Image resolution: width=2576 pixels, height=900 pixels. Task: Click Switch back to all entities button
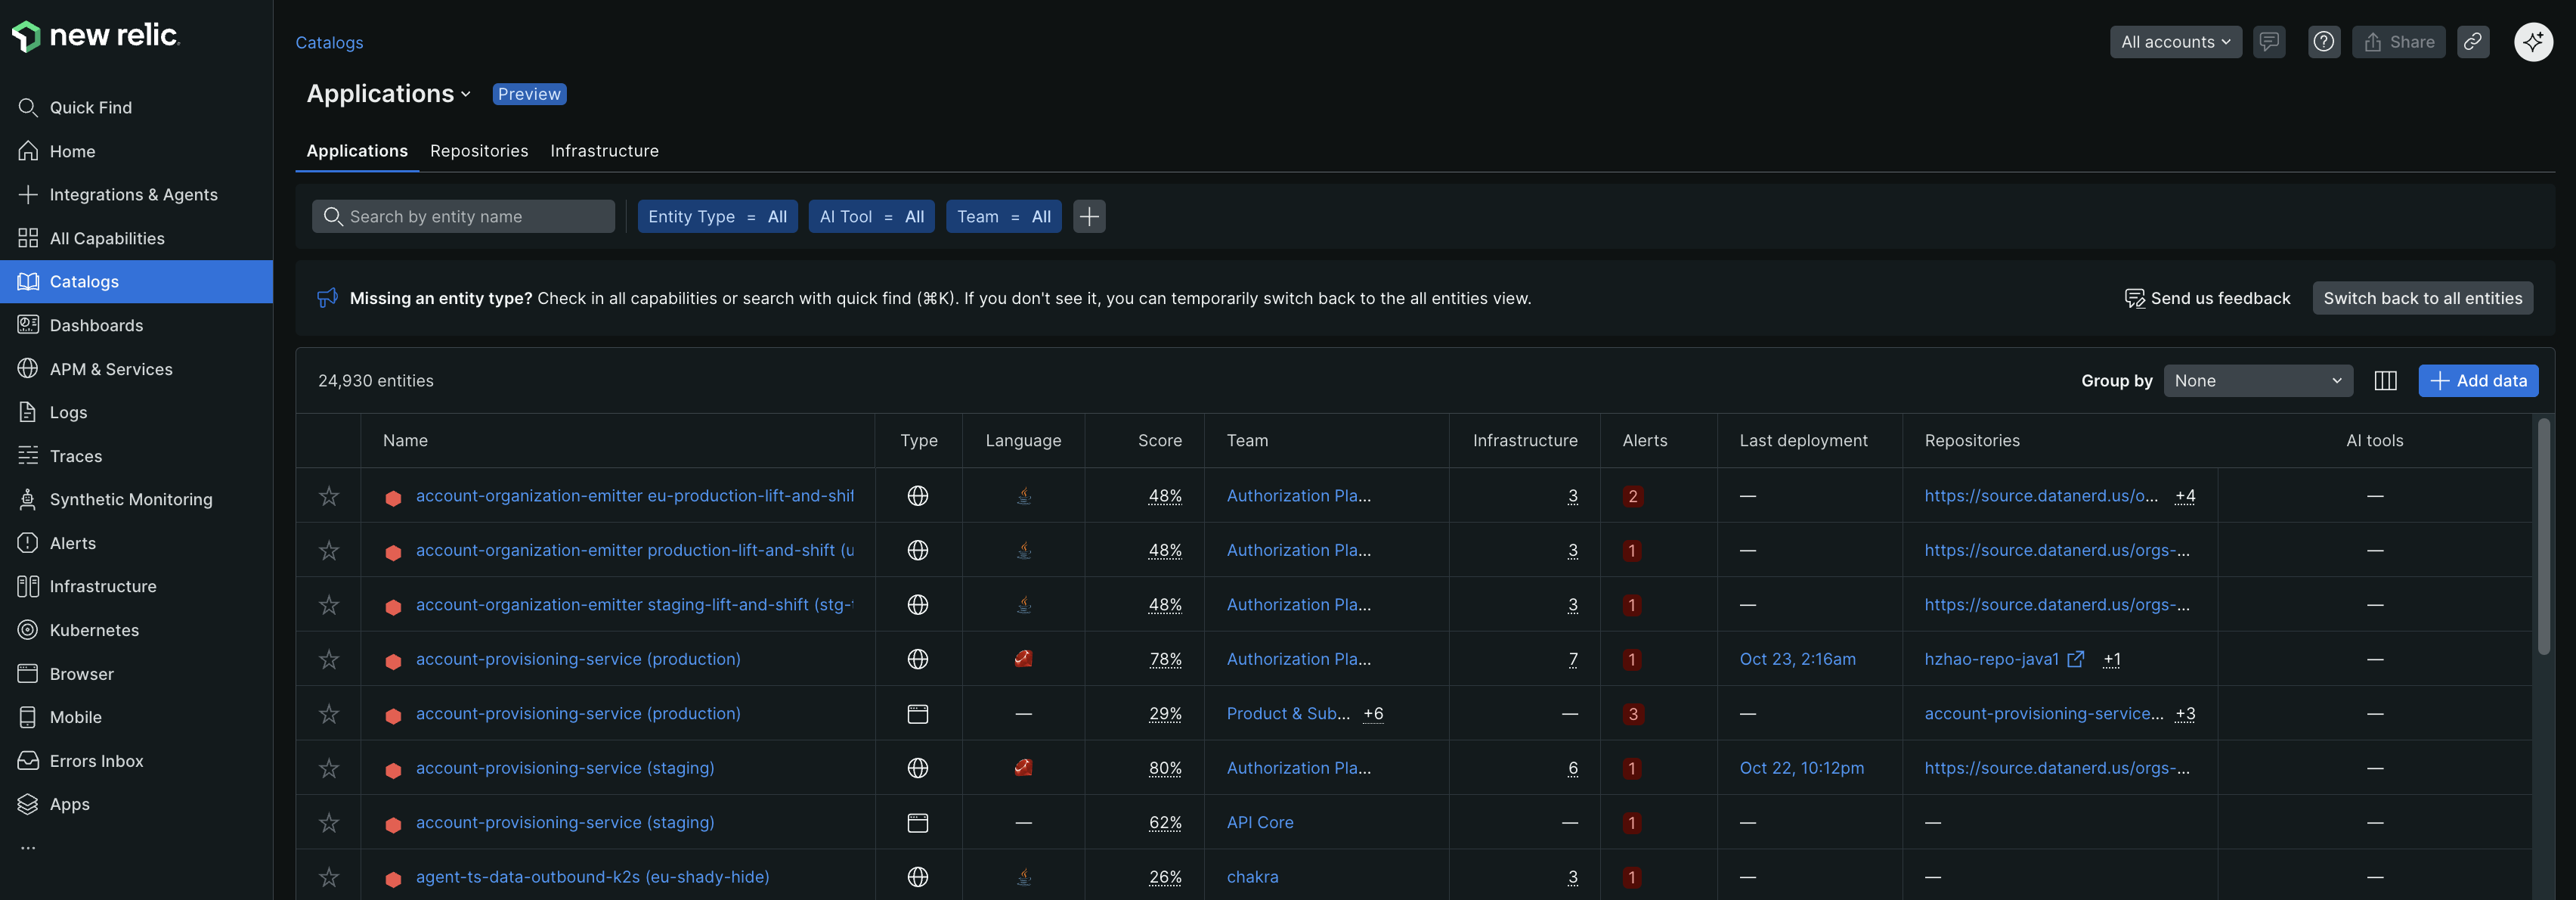click(2422, 298)
